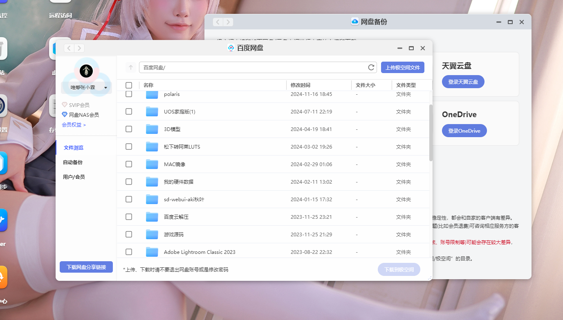Click the file name 松下转阿莱LUTS
563x320 pixels.
tap(182, 147)
